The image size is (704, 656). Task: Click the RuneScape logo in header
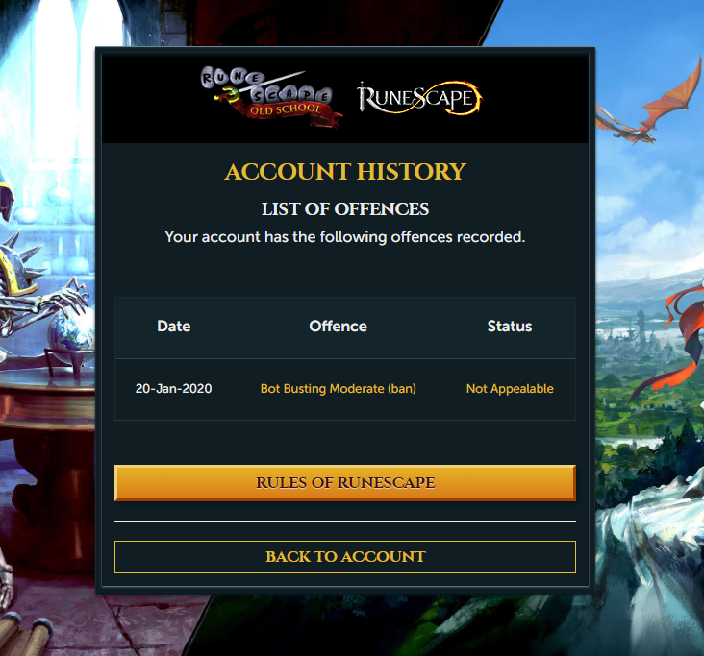click(x=419, y=98)
